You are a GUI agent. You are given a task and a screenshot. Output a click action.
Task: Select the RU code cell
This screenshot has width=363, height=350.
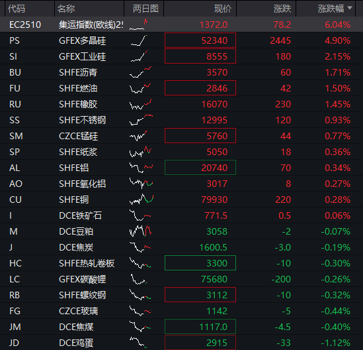coord(15,104)
